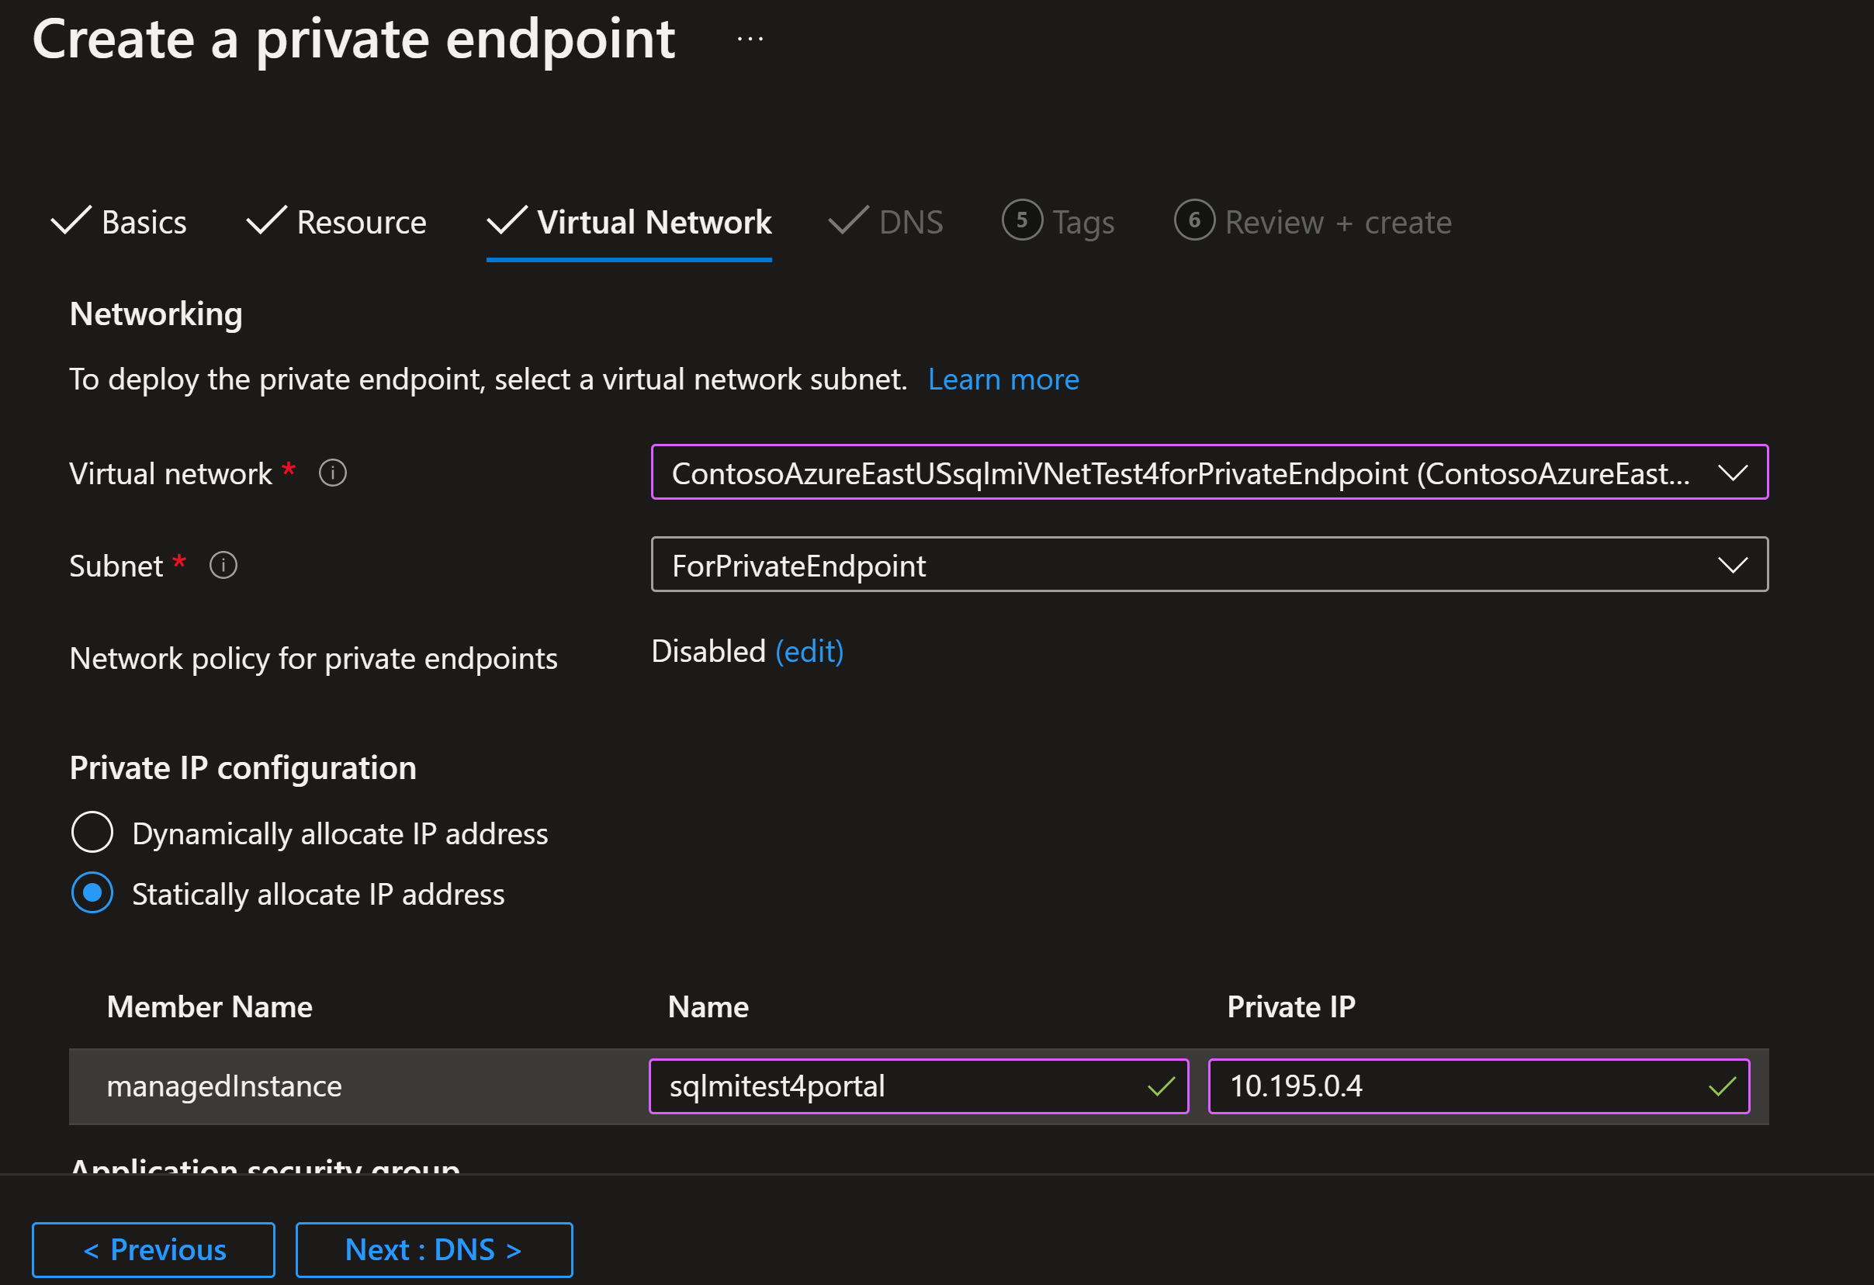Viewport: 1874px width, 1285px height.
Task: Click the green checkmark in Private IP field
Action: tap(1722, 1086)
